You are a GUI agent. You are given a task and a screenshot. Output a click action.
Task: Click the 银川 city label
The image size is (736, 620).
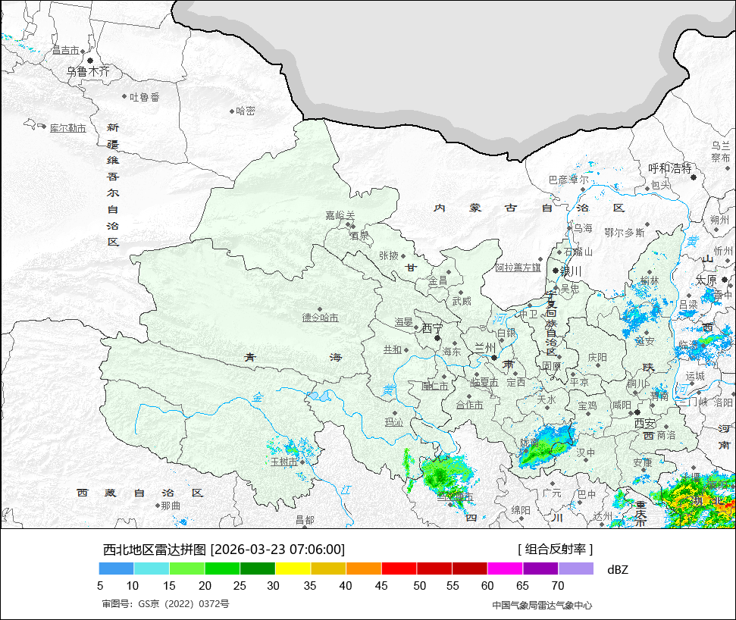(572, 271)
